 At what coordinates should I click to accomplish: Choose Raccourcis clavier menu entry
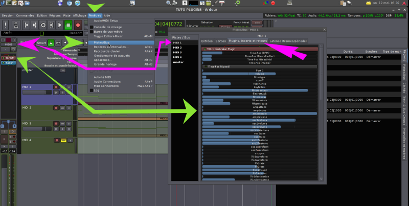tap(121, 51)
